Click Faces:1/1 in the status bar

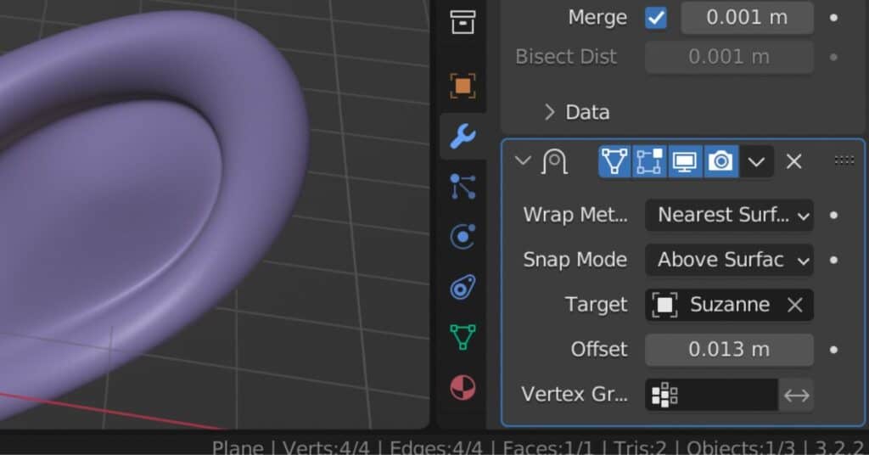547,447
